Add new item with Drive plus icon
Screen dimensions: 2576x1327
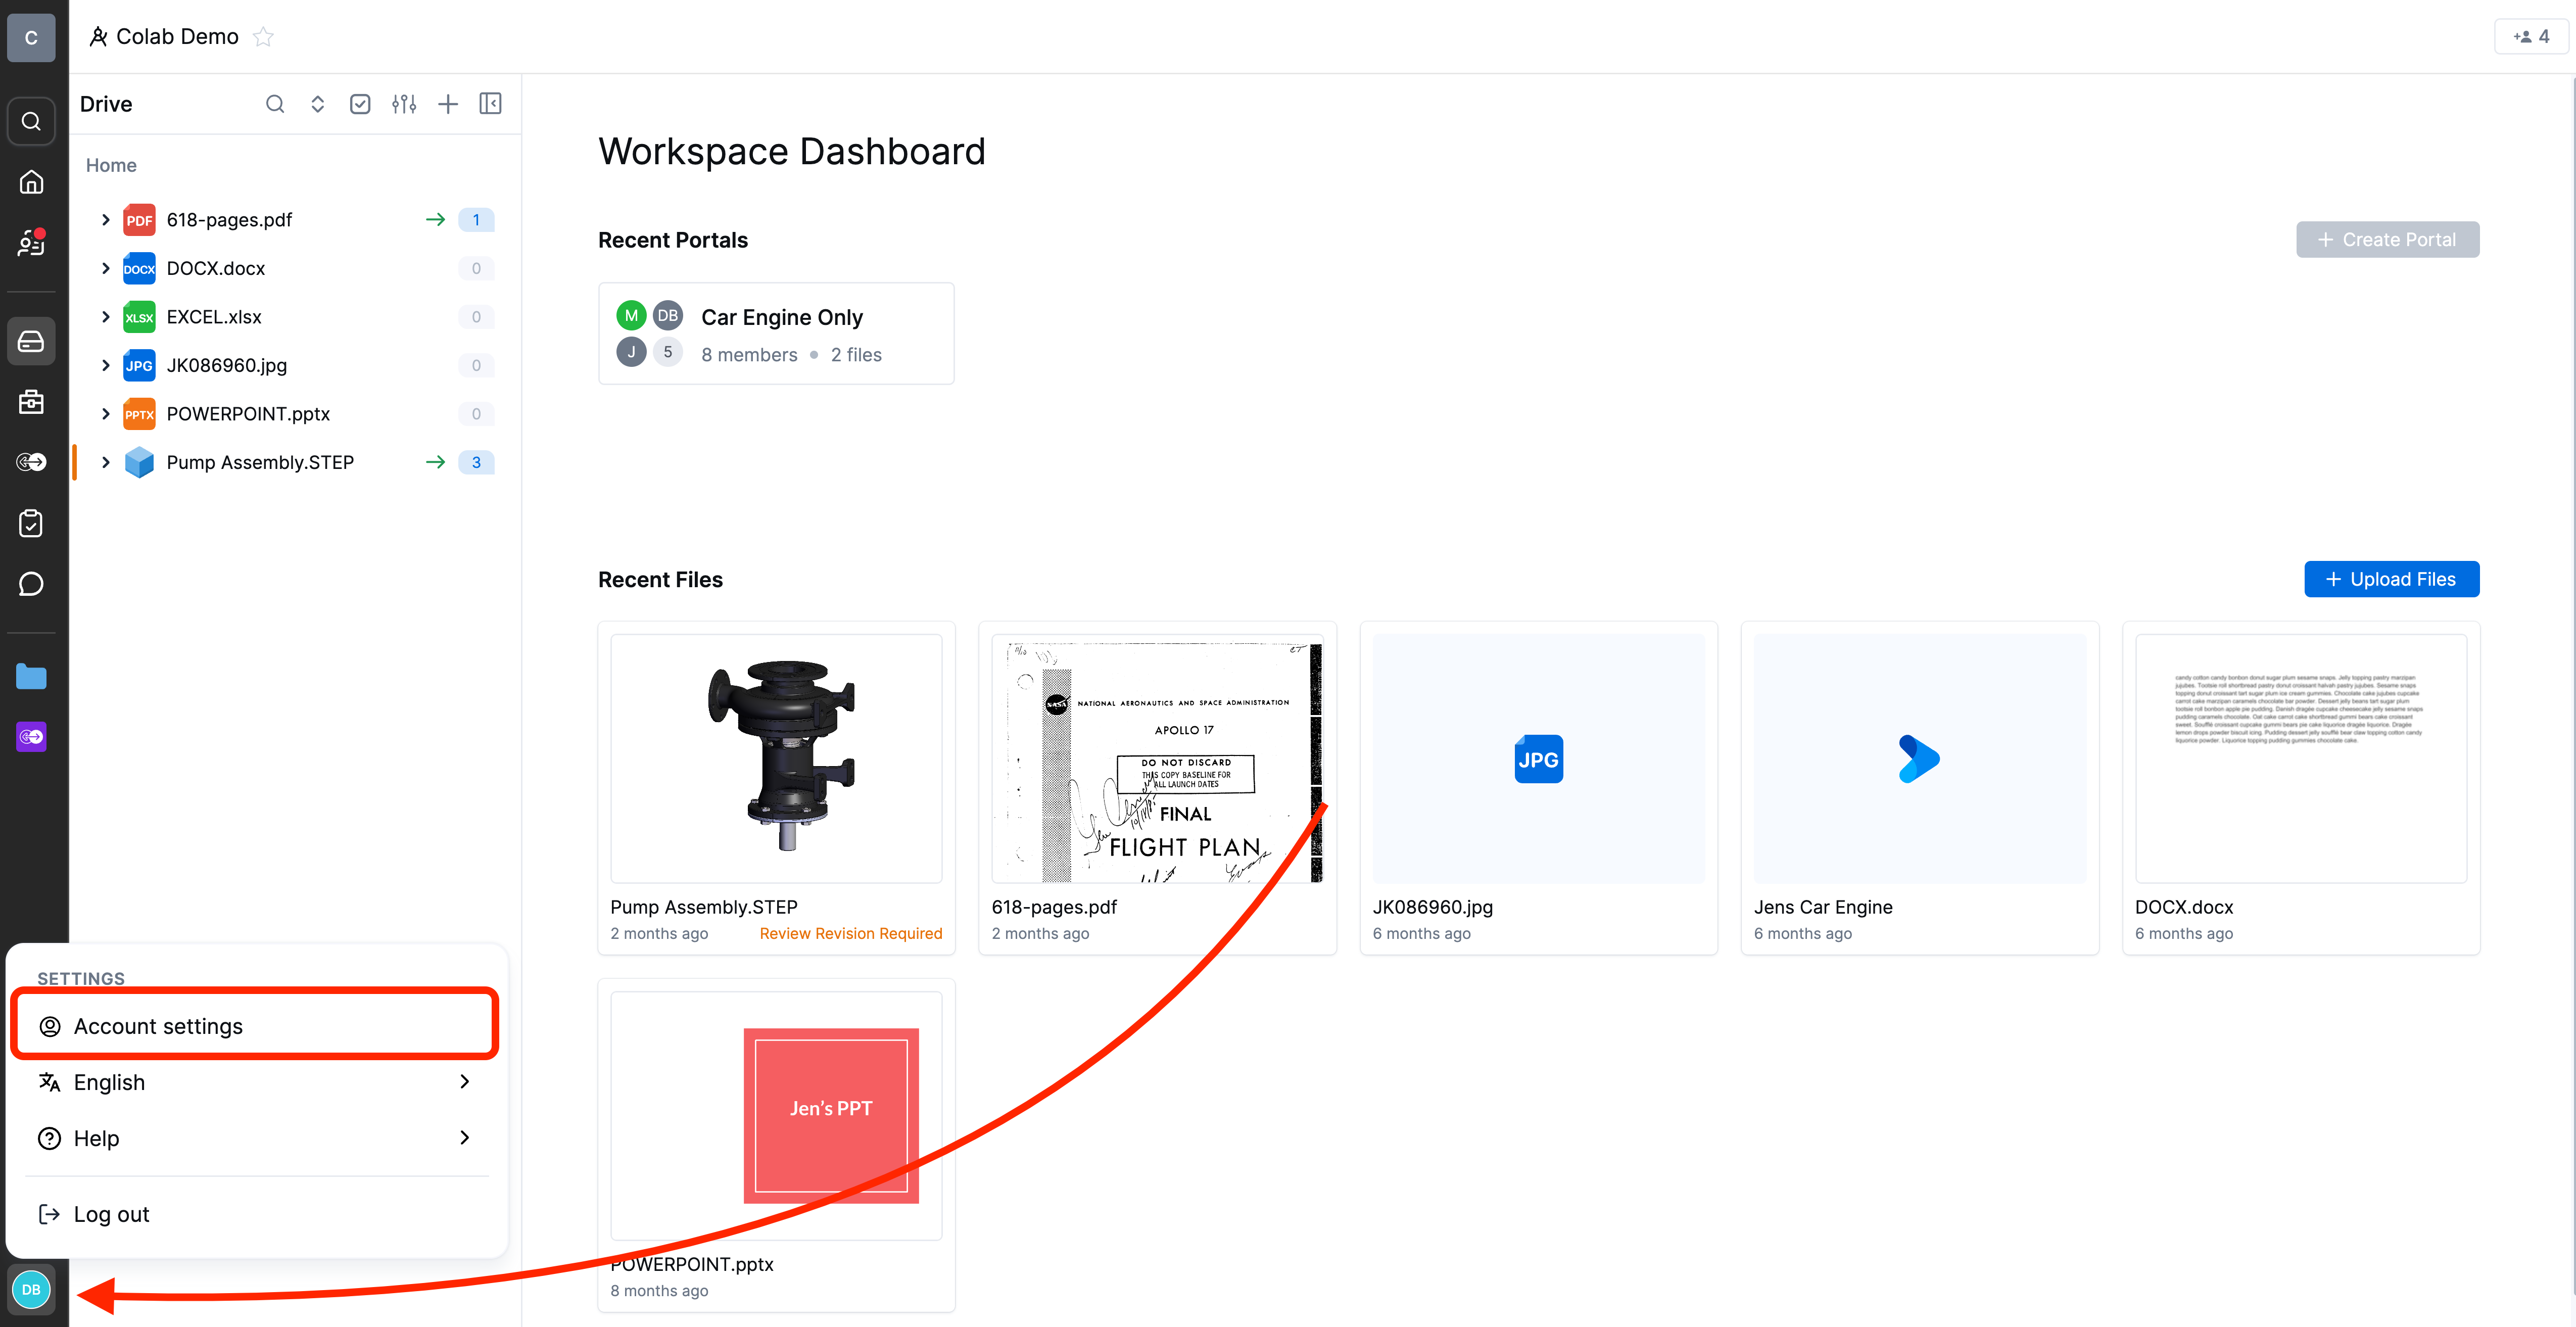click(448, 104)
